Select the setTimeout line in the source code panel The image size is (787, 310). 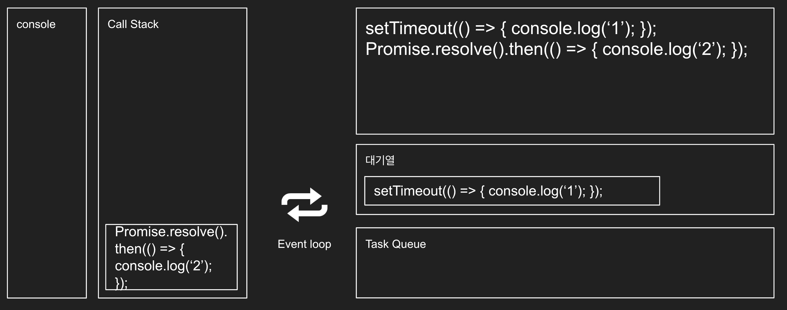pyautogui.click(x=511, y=28)
